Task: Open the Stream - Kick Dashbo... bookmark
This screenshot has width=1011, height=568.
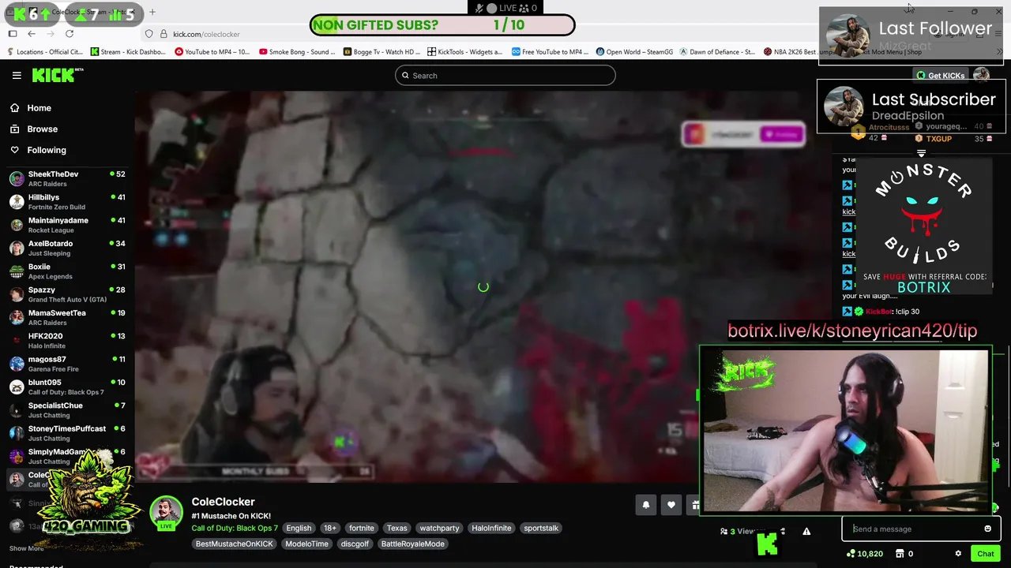Action: click(129, 52)
